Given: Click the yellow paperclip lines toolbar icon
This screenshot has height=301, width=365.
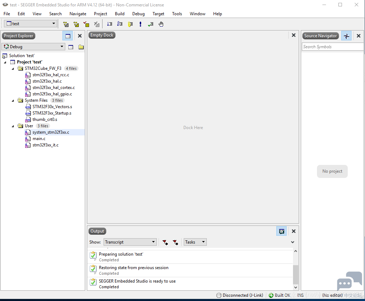Looking at the screenshot, I should point(130,24).
